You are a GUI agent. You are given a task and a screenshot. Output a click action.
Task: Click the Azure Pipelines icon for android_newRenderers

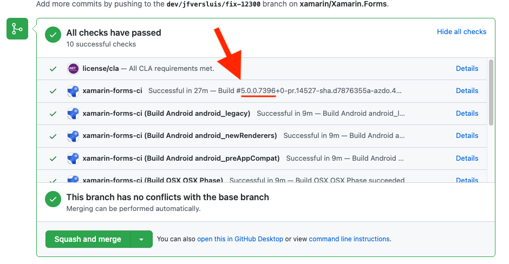coord(73,136)
